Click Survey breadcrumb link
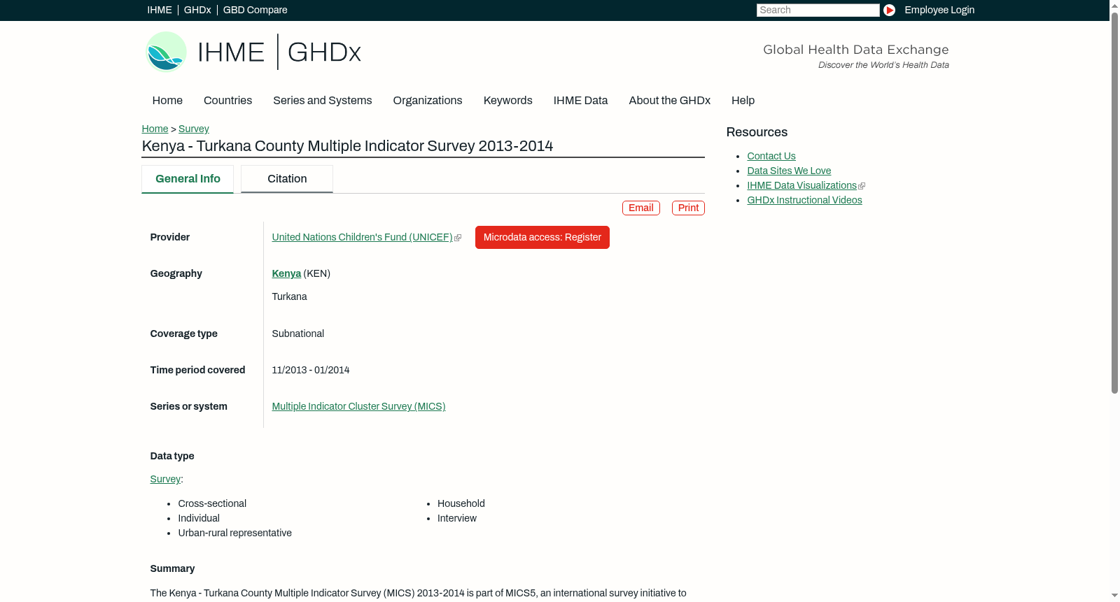This screenshot has width=1120, height=602. (194, 129)
